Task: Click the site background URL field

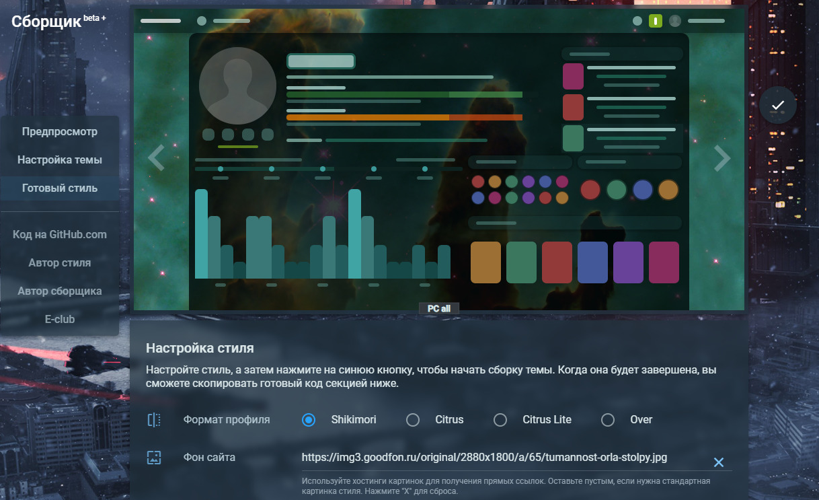Action: (x=504, y=458)
